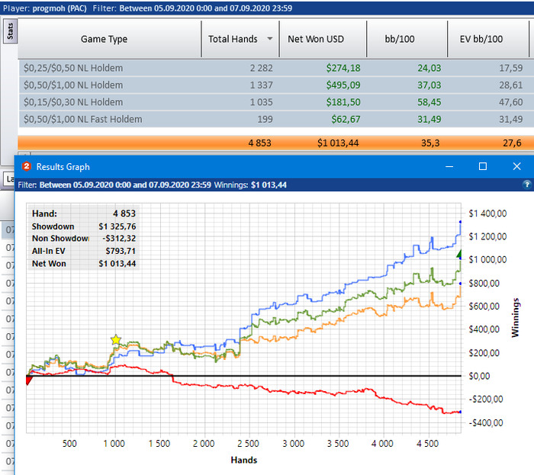Select the $0,50/$1,00 NL Holdem row

pos(276,85)
